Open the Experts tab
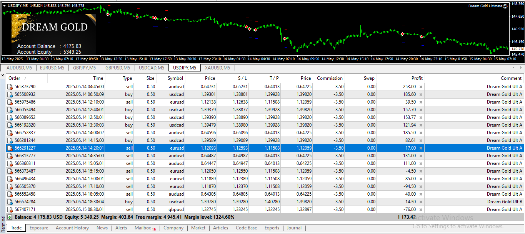Image resolution: width=525 pixels, height=234 pixels. tap(272, 228)
